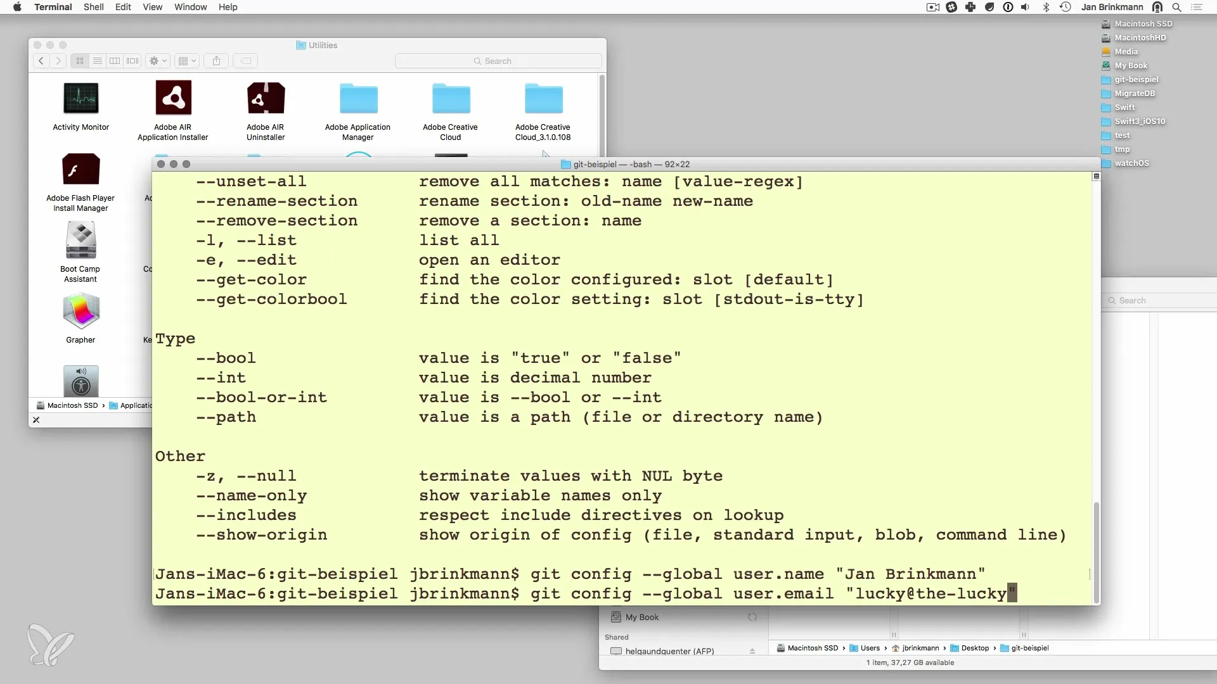The height and width of the screenshot is (684, 1217).
Task: Open Time Machine menu bar icon
Action: 1066,7
